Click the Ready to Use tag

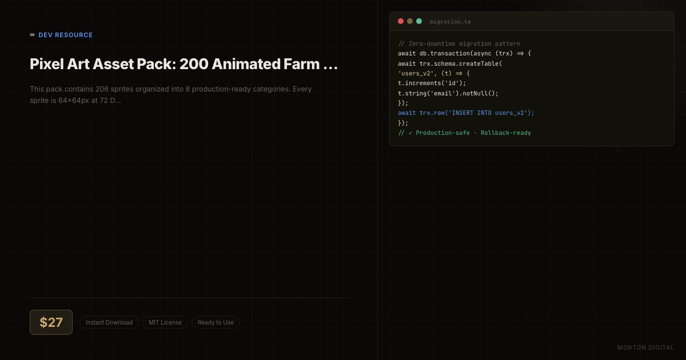[216, 322]
